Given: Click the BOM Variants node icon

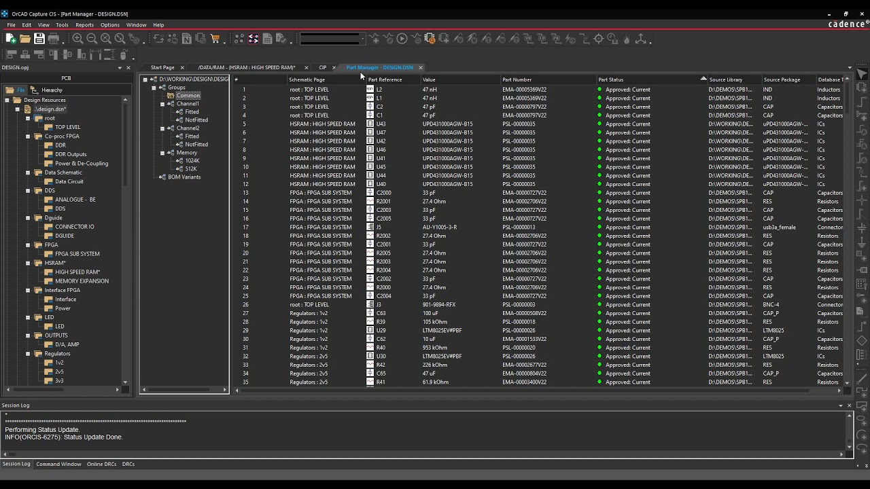Looking at the screenshot, I should coord(162,177).
